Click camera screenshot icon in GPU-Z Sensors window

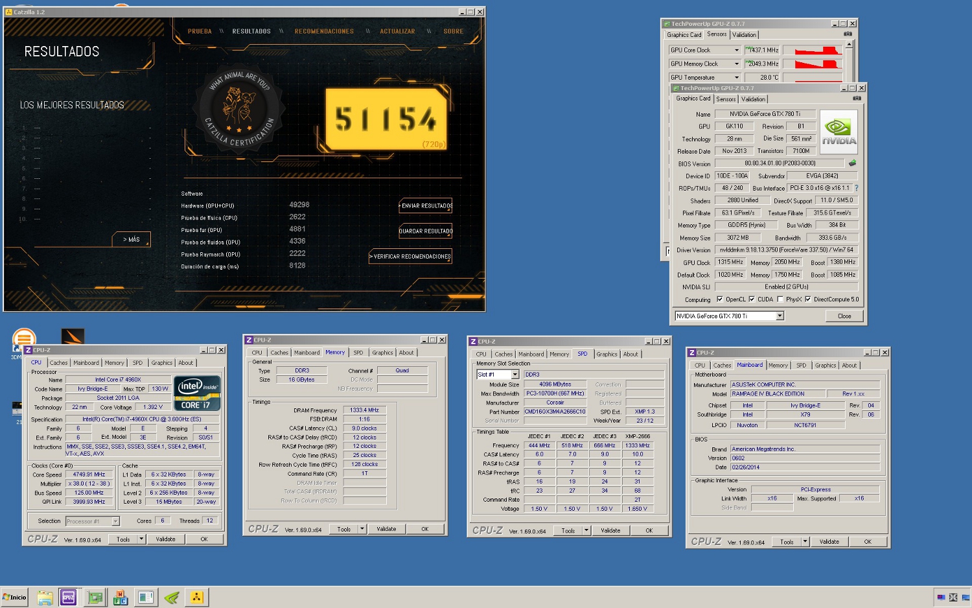click(x=847, y=34)
